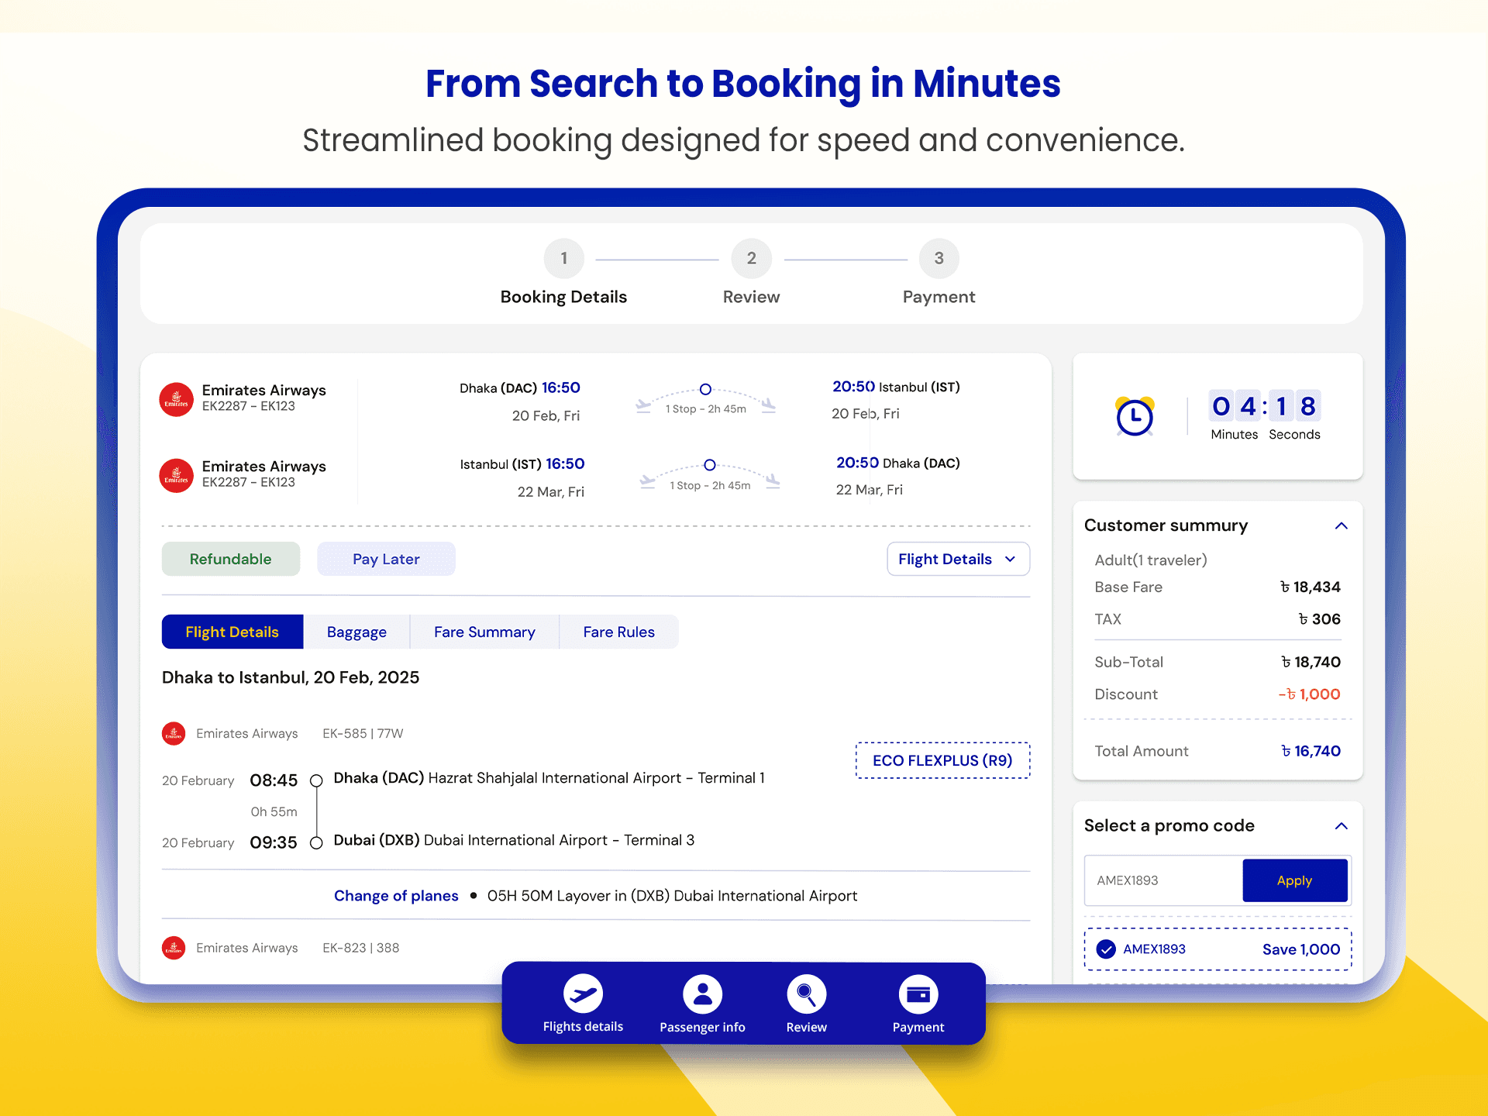The width and height of the screenshot is (1488, 1116).
Task: Click flight code EK-585 | 77W
Action: 363,733
